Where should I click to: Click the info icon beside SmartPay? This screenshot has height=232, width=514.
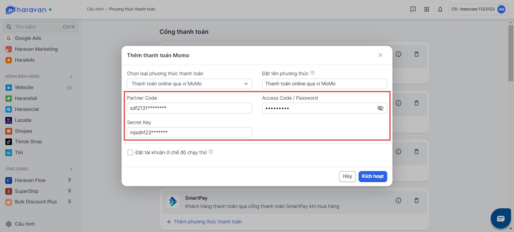click(x=398, y=201)
